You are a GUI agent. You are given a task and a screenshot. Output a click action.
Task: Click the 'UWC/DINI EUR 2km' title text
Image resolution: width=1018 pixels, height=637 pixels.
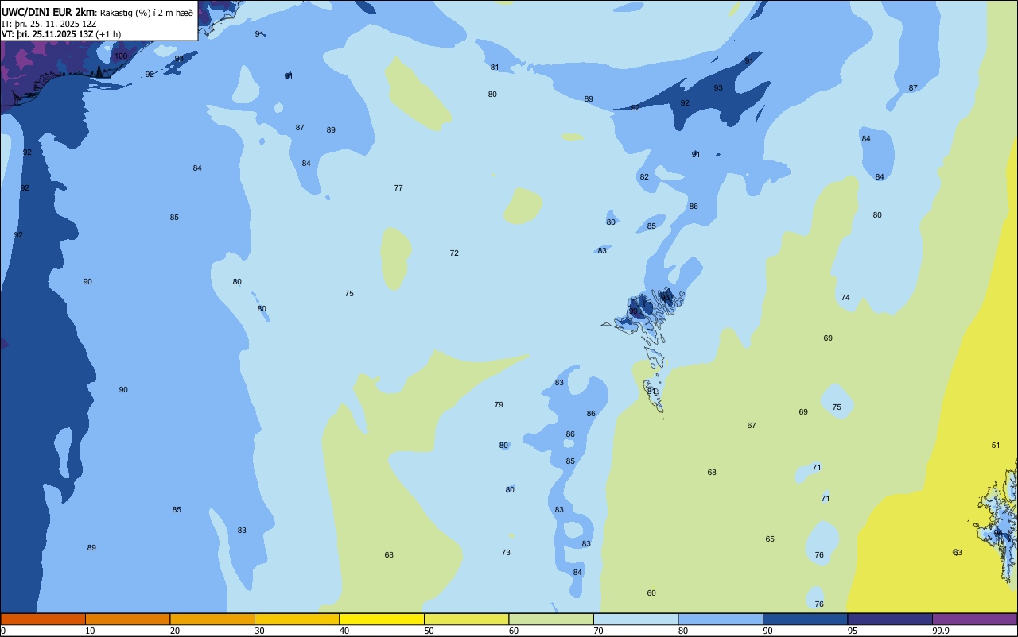coord(49,12)
